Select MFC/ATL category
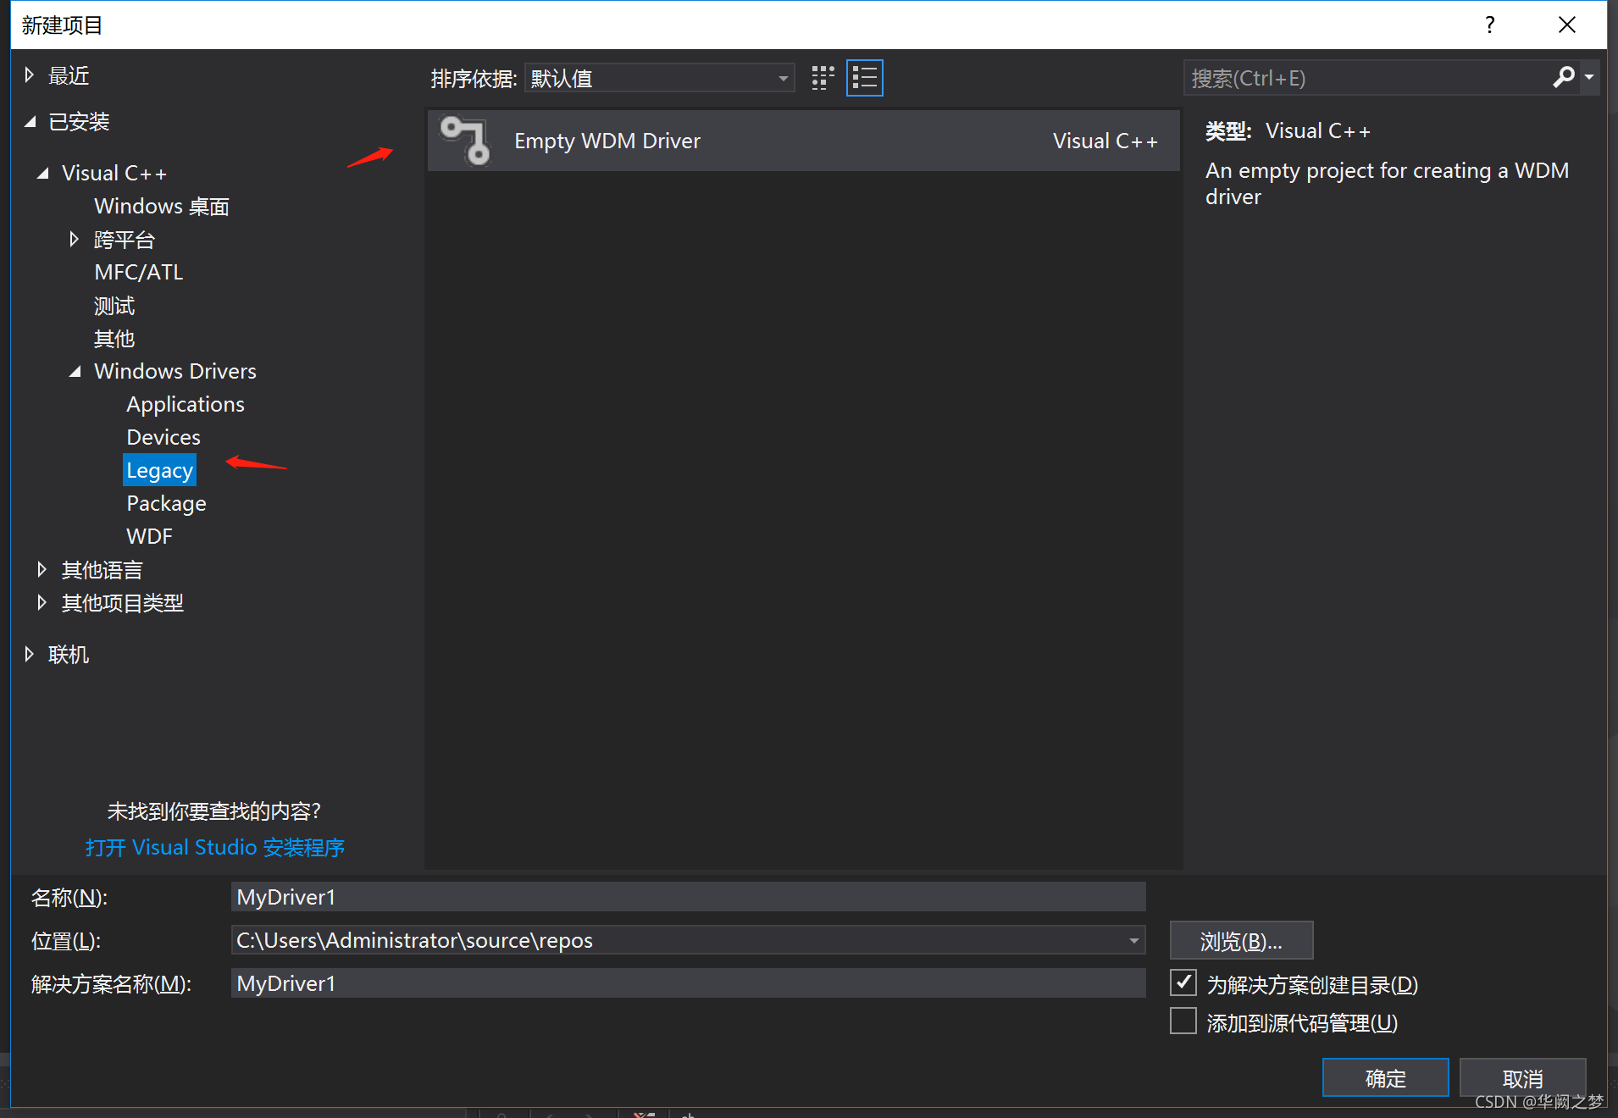 (139, 272)
